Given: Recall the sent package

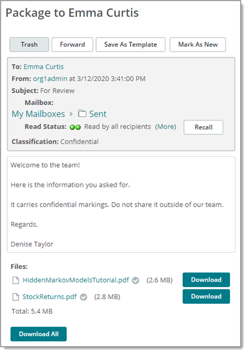Looking at the screenshot, I should click(204, 127).
